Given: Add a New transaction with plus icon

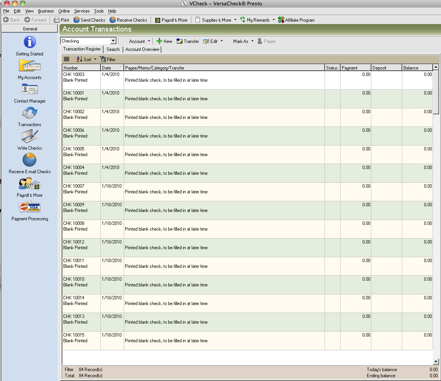Looking at the screenshot, I should pos(164,41).
